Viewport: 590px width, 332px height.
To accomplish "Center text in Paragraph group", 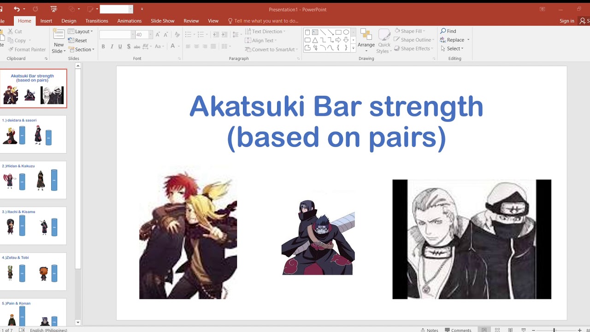I will point(196,47).
